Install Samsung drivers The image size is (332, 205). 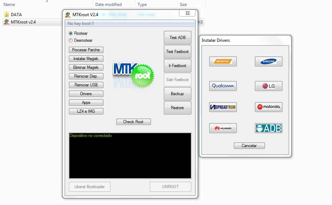pyautogui.click(x=268, y=61)
